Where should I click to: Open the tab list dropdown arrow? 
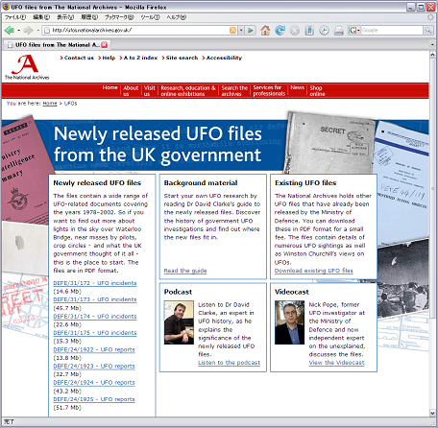432,45
